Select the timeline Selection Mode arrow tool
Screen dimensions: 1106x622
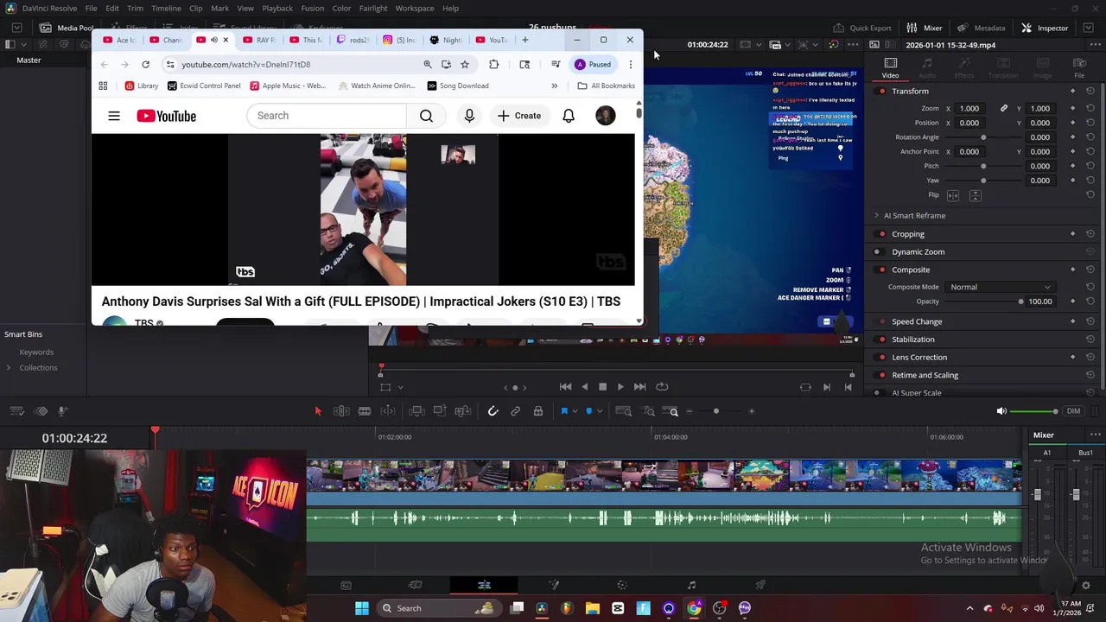click(317, 411)
